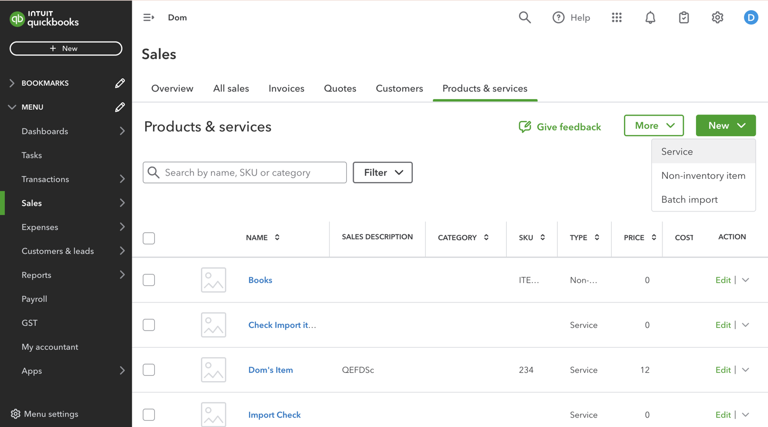
Task: Expand the Dashboards submenu arrow
Action: [122, 131]
